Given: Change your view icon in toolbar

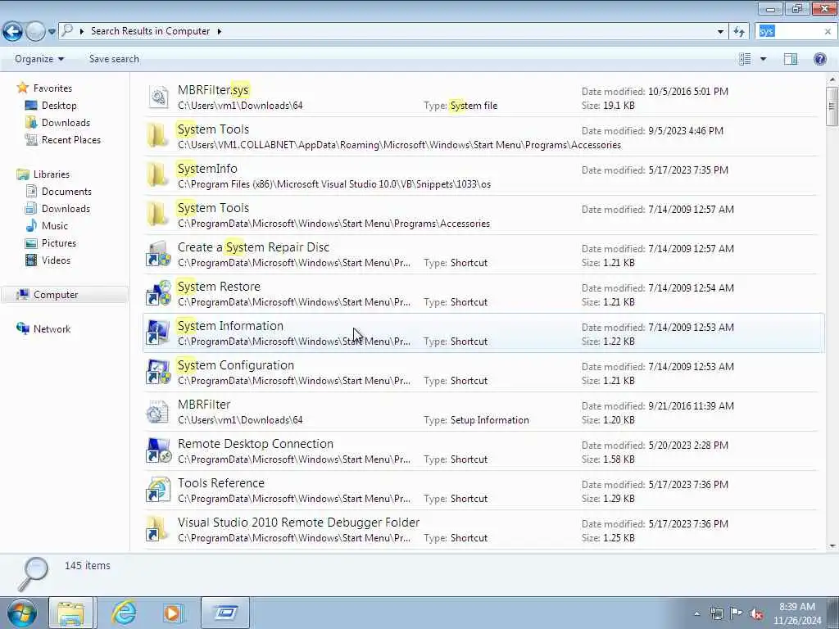Looking at the screenshot, I should click(x=745, y=59).
